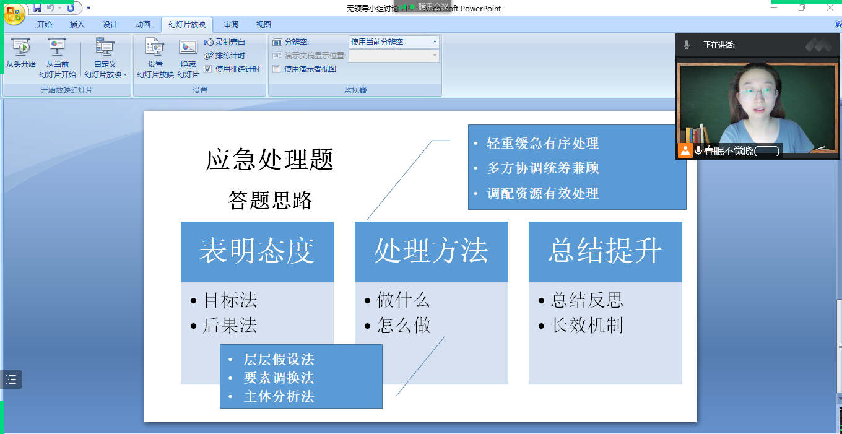
Task: Click 从当前幻灯片开始 presentation icon
Action: click(x=57, y=48)
